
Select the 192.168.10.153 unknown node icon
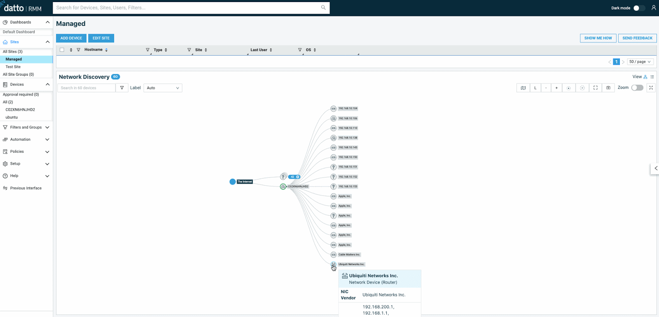(334, 186)
